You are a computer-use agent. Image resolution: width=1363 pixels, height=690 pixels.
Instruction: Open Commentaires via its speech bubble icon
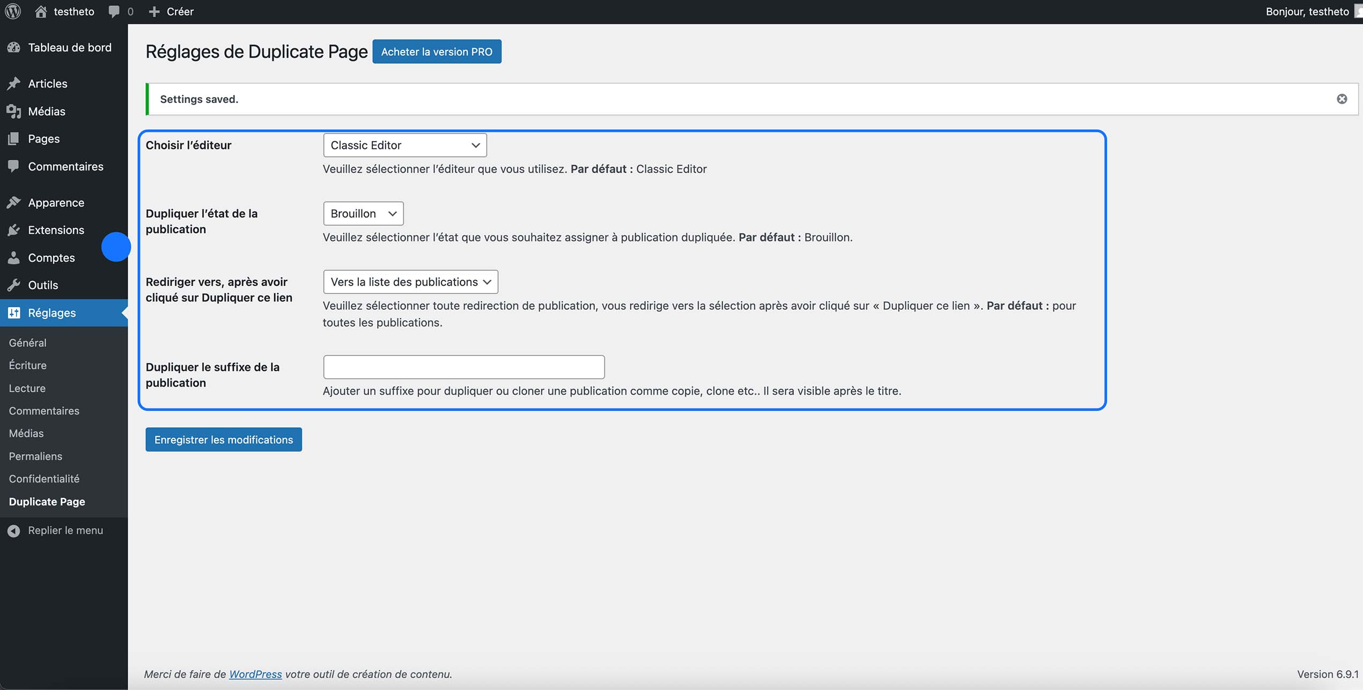13,166
